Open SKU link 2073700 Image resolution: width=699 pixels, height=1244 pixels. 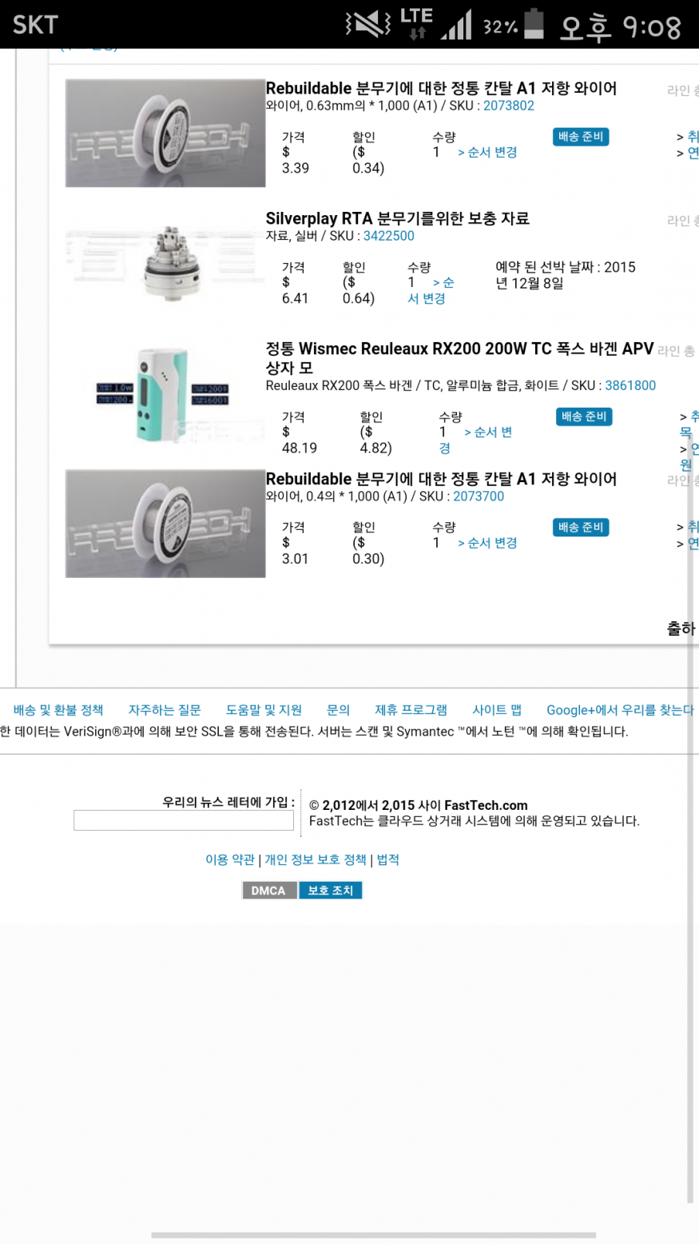click(479, 496)
